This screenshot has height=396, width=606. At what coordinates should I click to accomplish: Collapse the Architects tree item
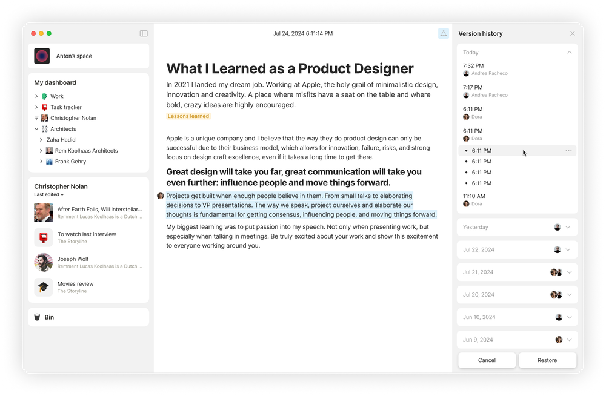coord(36,128)
